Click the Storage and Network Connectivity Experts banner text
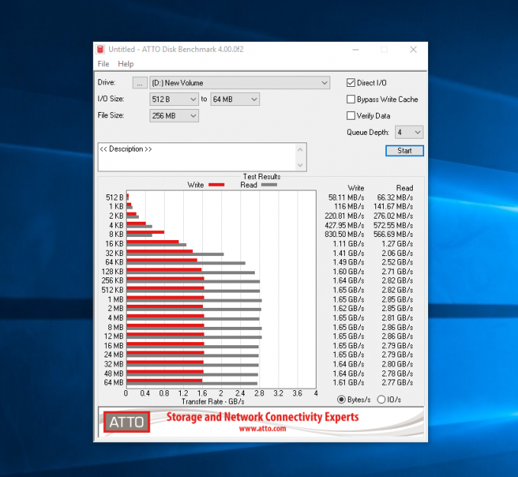Screen dimensions: 518x477 [x=262, y=417]
